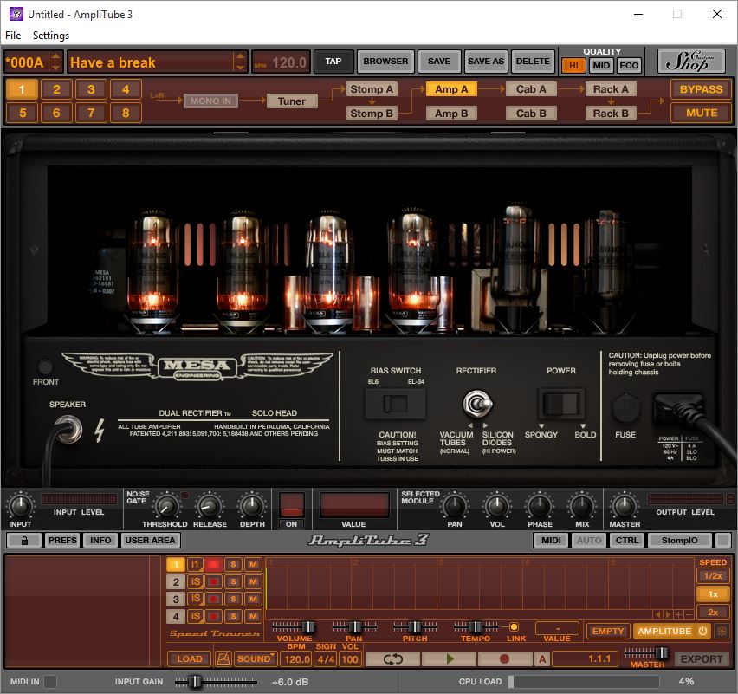Click the BYPASS button
Viewport: 738px width, 694px height.
click(x=701, y=89)
